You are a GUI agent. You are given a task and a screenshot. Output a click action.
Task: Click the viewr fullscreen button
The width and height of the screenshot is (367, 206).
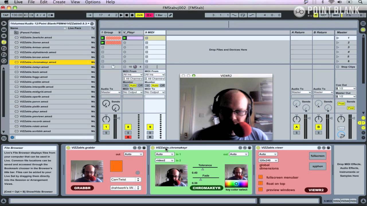(318, 156)
